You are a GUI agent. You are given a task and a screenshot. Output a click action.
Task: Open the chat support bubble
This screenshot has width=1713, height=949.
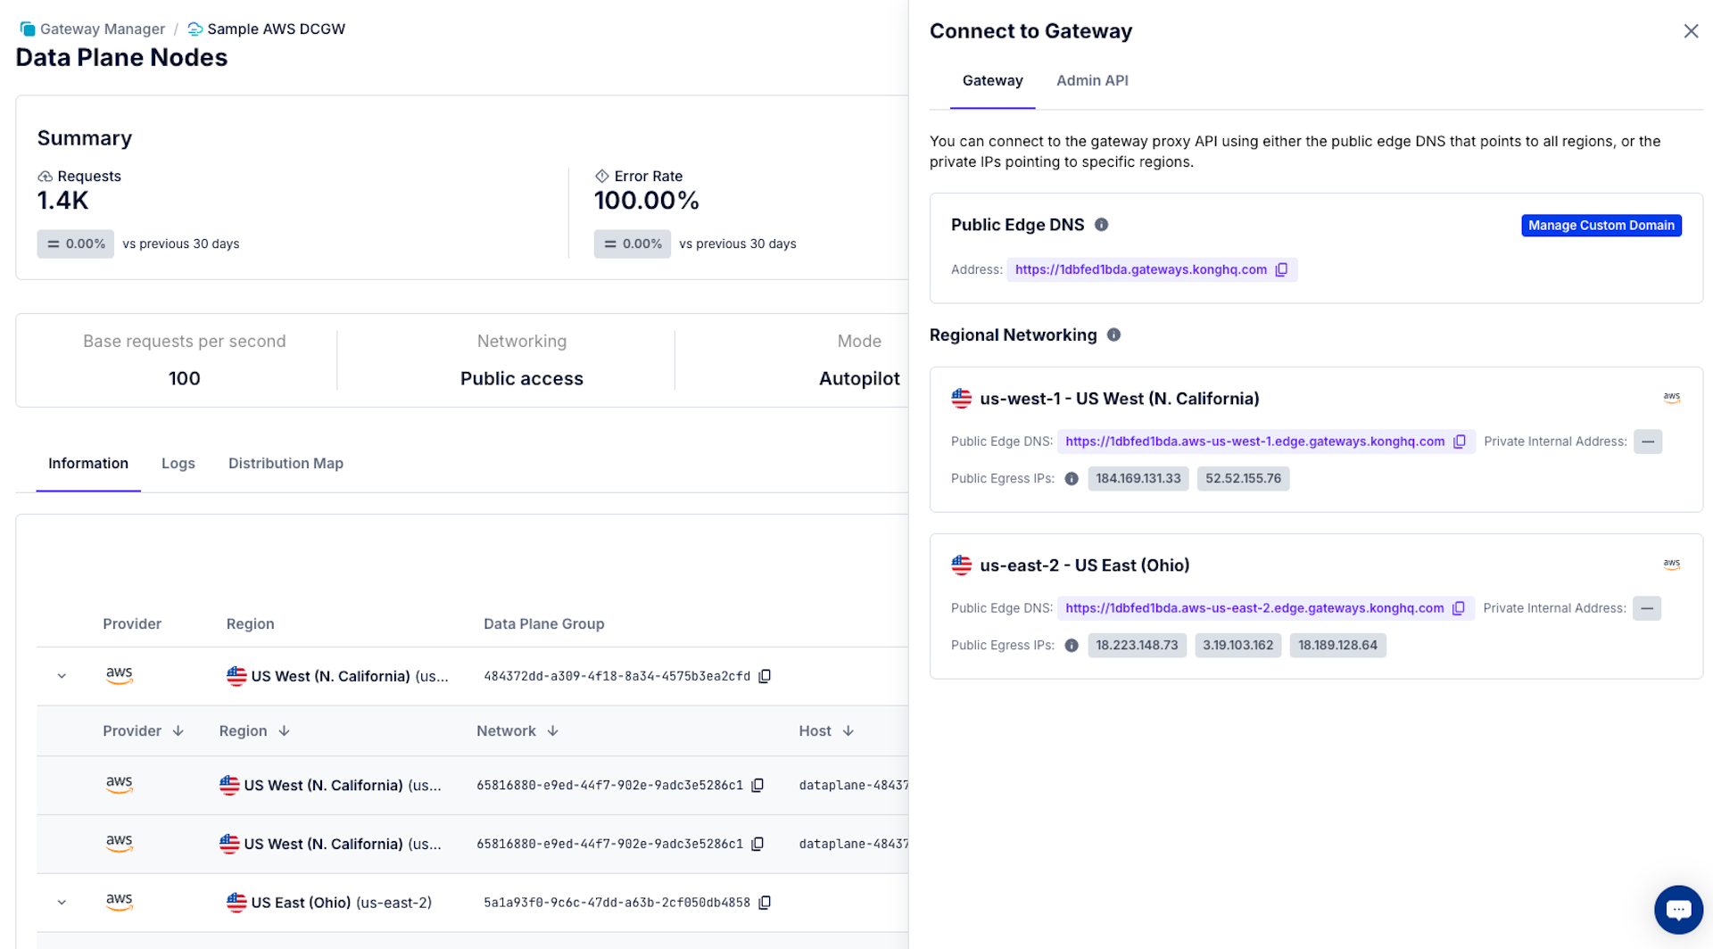click(1678, 909)
